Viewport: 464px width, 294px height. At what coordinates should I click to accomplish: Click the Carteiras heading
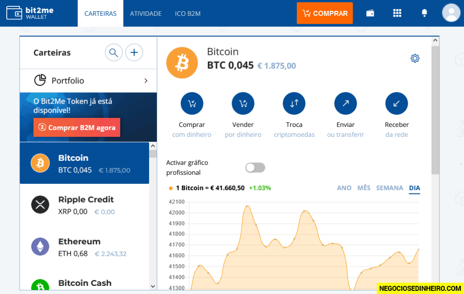(x=52, y=53)
